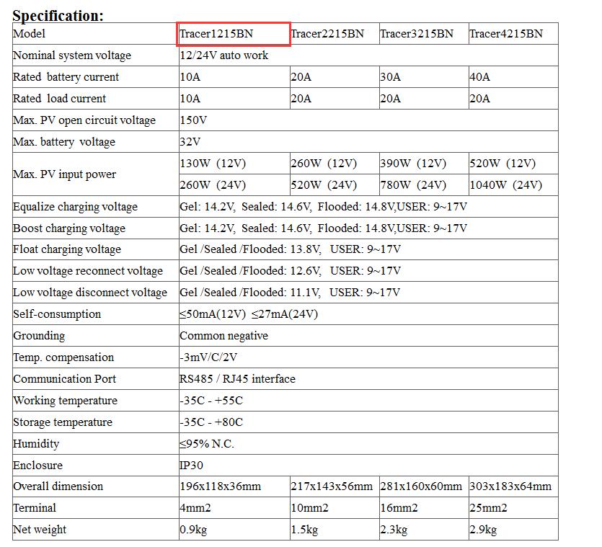The height and width of the screenshot is (547, 602).
Task: Click the "Overall dimension" row label
Action: pos(58,486)
